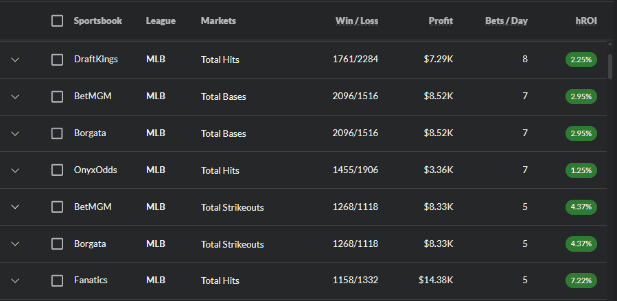Screen dimensions: 617x301
Task: Check the BetMGM Total Strikeouts checkbox
Action: coord(57,207)
